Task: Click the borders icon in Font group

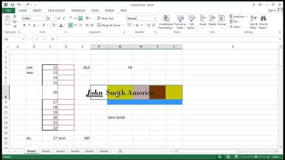Action: 44,25
